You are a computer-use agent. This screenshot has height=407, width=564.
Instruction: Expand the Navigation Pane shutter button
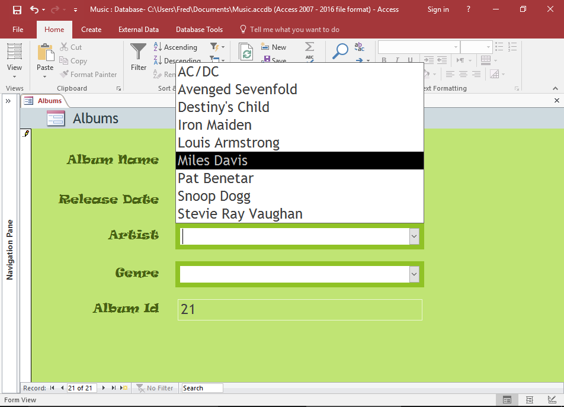point(8,101)
